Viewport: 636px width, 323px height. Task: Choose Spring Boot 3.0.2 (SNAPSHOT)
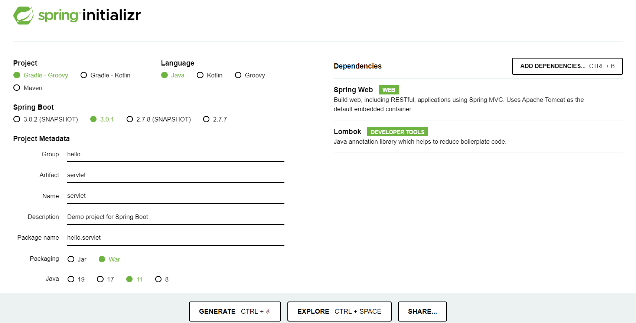tap(46, 119)
